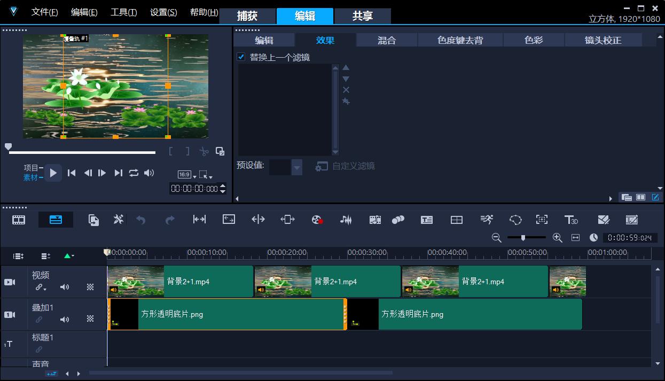Undo the last action

141,220
